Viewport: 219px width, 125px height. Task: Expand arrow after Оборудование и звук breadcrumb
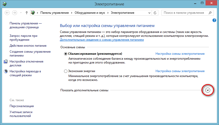coord(108,13)
